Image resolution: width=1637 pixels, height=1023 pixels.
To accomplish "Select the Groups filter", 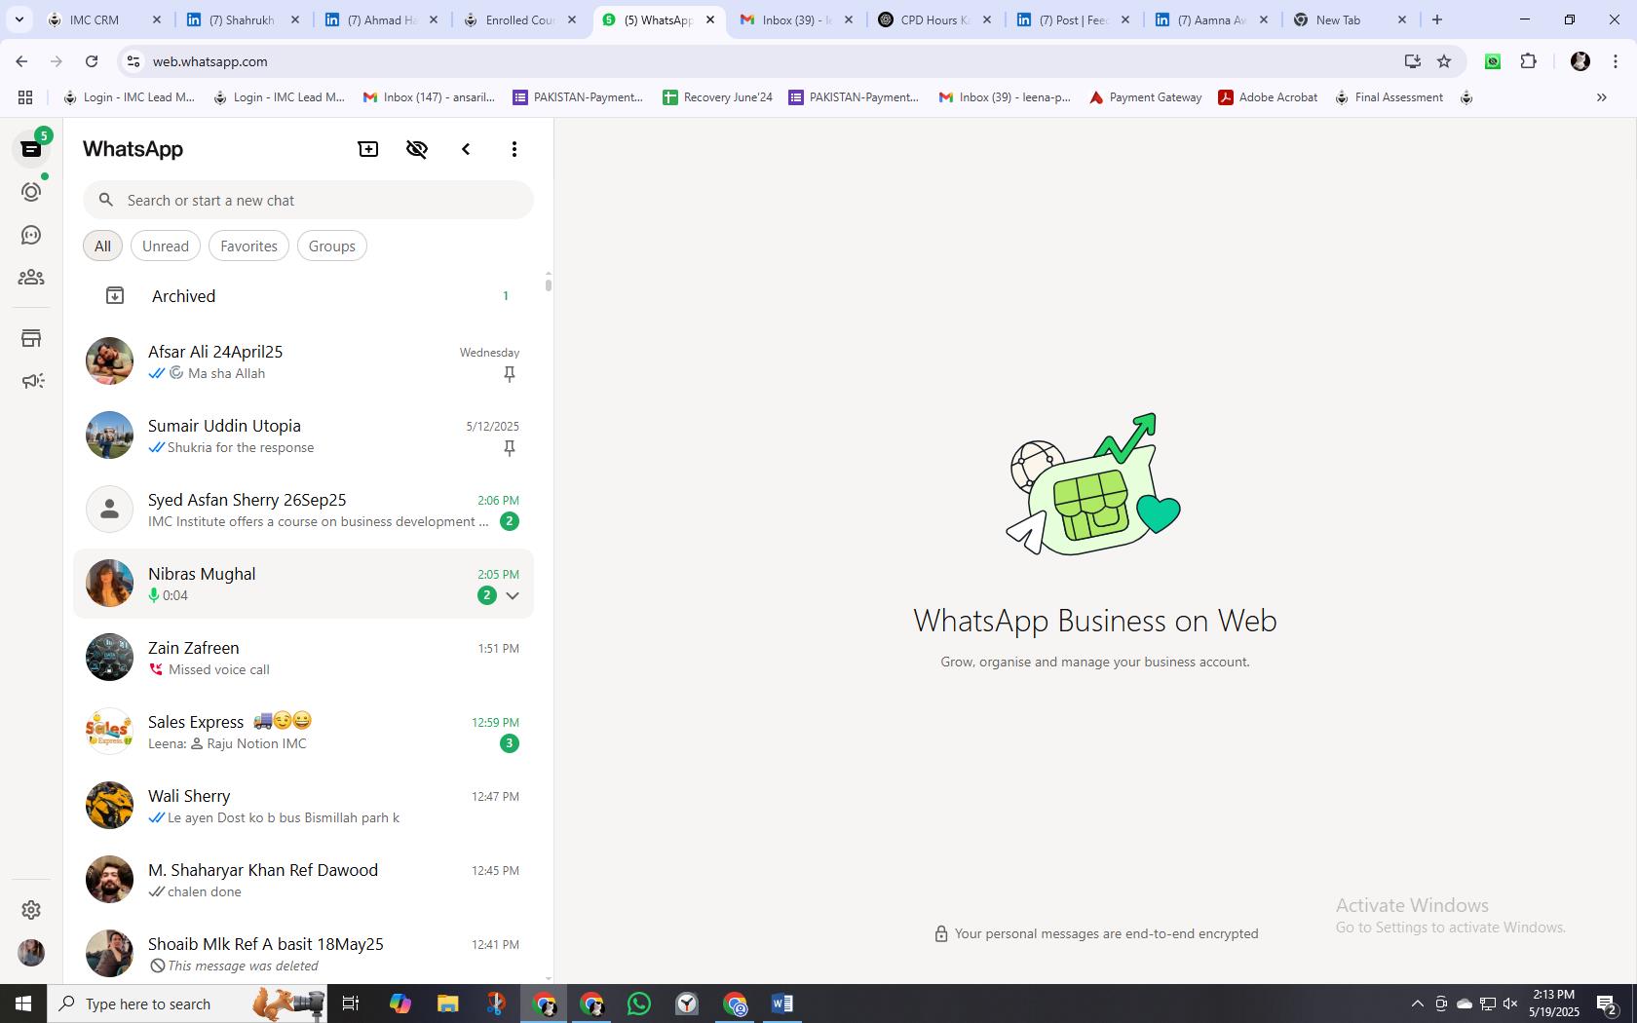I will click(332, 246).
